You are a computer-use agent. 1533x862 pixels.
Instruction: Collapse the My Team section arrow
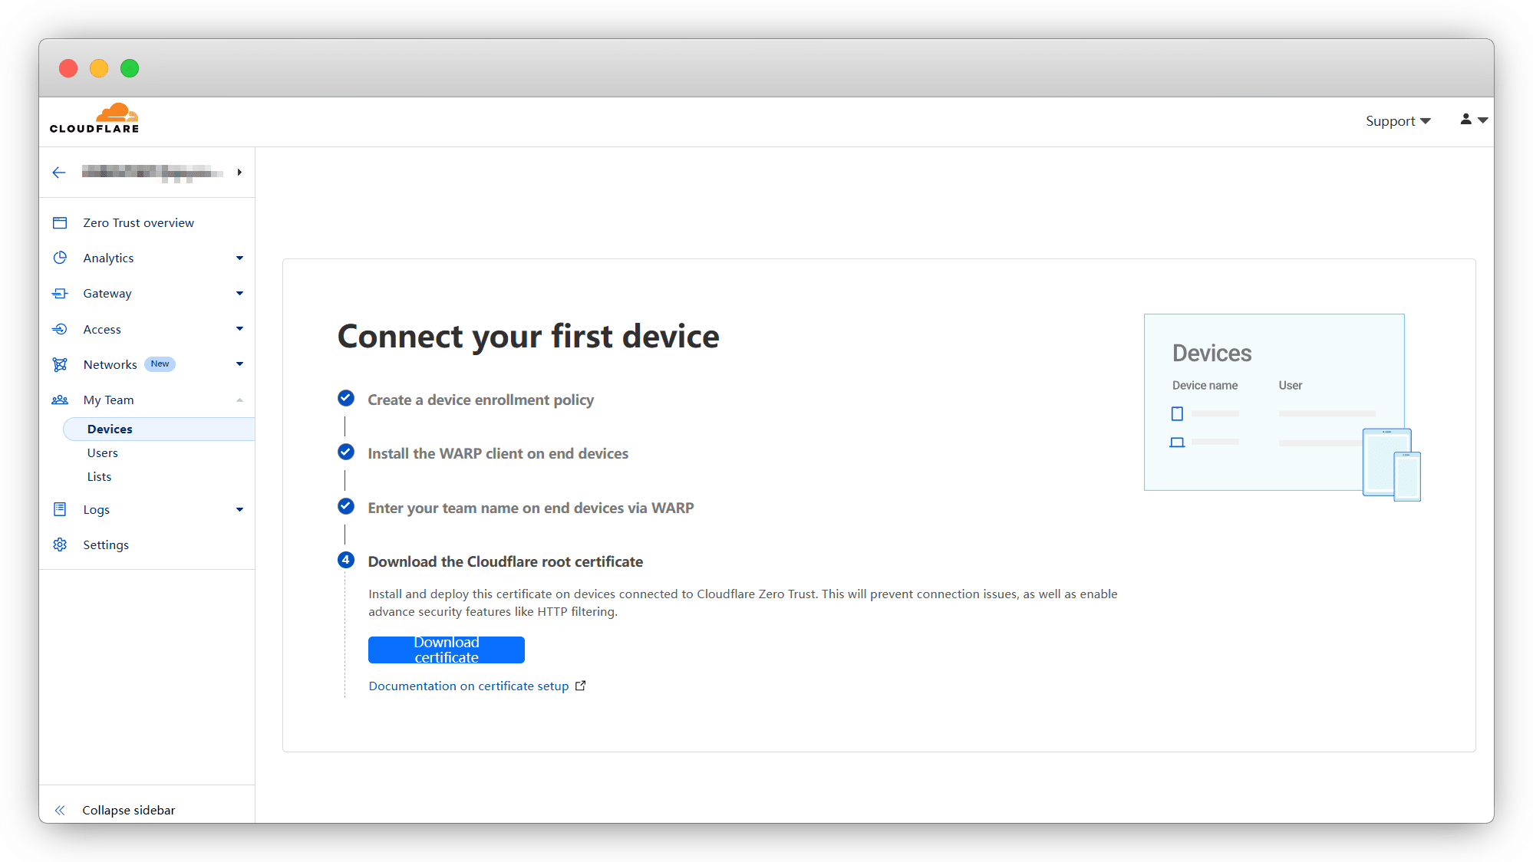(x=239, y=400)
